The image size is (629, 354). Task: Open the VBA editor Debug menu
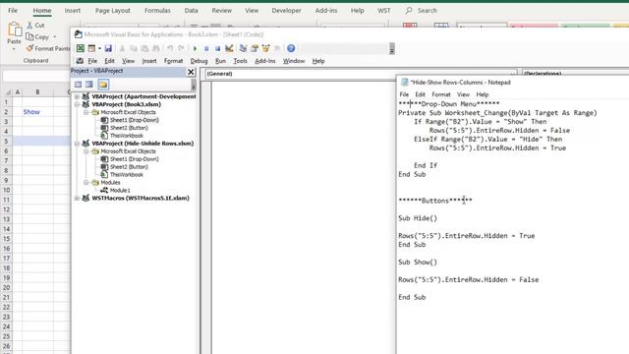pyautogui.click(x=199, y=61)
